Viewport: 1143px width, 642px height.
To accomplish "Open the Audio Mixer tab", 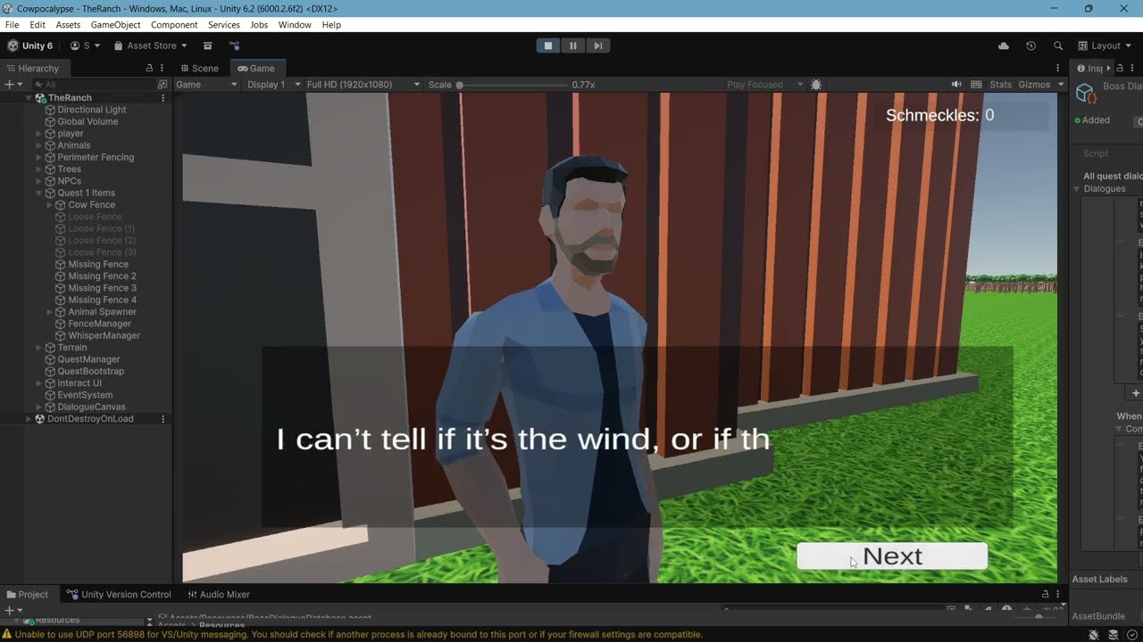I will pos(219,594).
